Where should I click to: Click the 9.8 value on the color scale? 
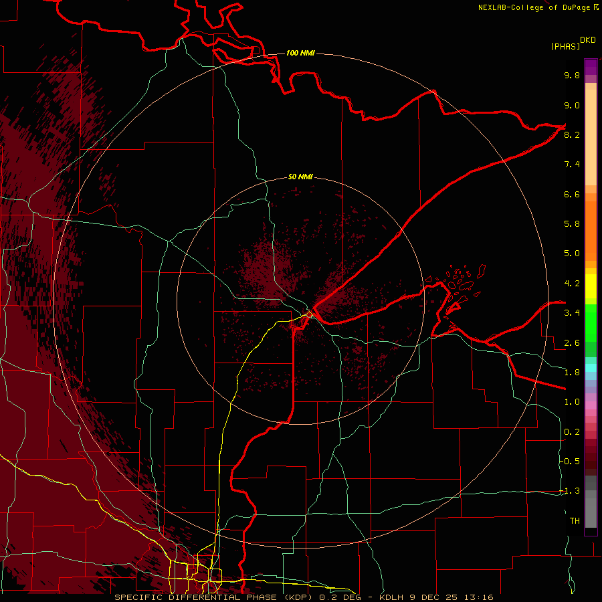[x=572, y=76]
